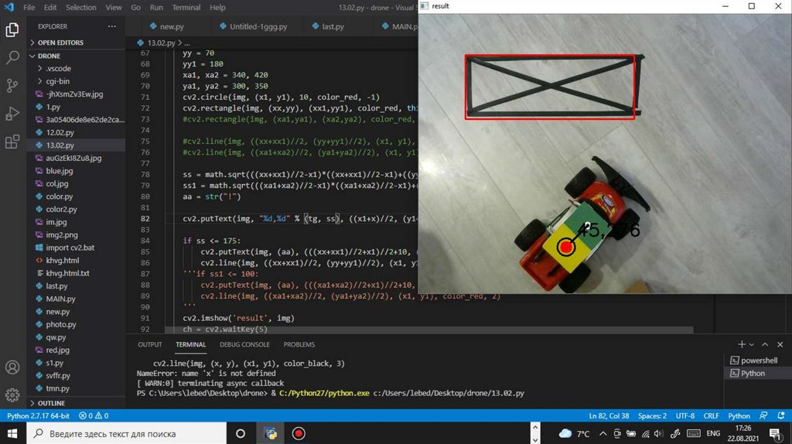Screen dimensions: 792x444
Task: Open MAIN.py in the file explorer
Action: (60, 299)
